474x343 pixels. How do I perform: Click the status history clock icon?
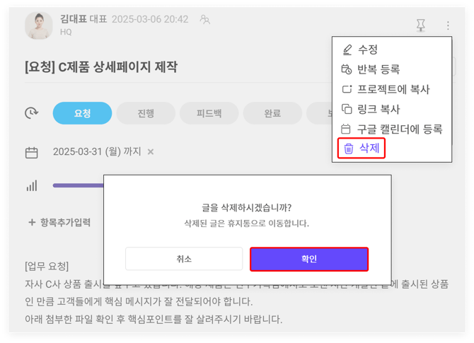coord(32,113)
